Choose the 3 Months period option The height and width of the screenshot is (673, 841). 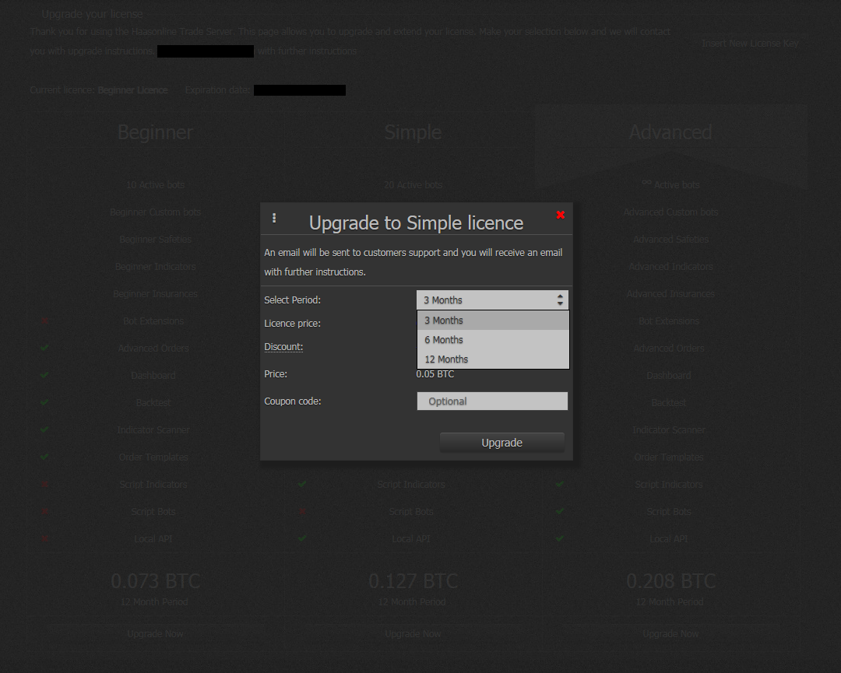click(493, 321)
